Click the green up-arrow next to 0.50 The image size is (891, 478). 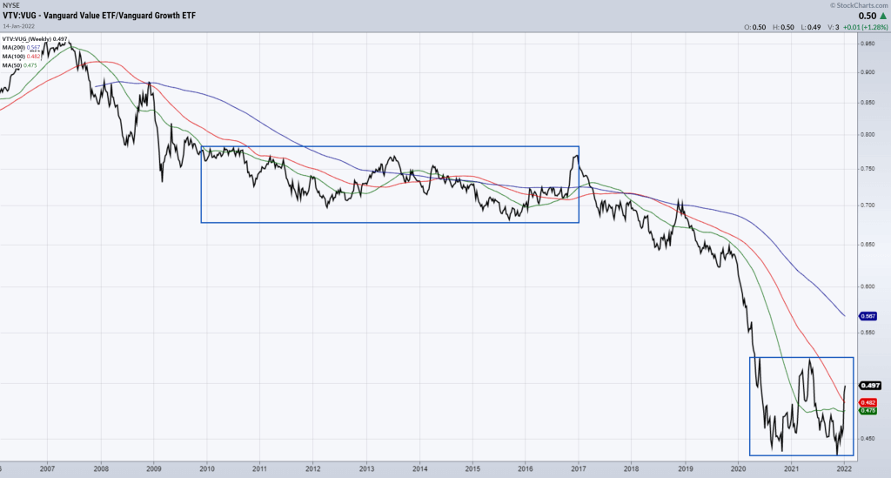pos(883,16)
